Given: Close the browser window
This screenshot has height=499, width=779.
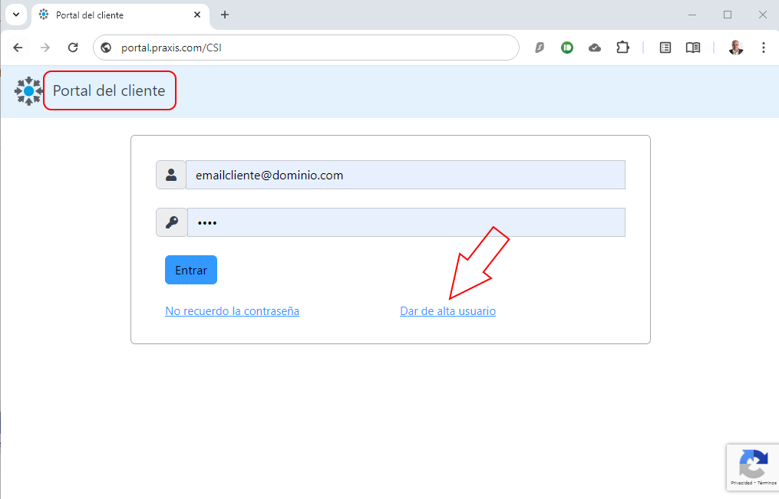Looking at the screenshot, I should (763, 15).
